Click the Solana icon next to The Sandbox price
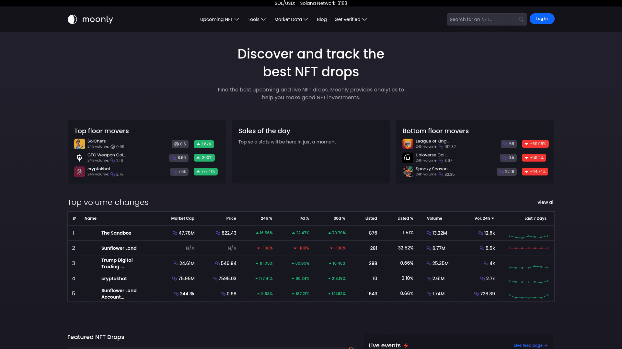Viewport: 622px width, 349px height. 218,233
